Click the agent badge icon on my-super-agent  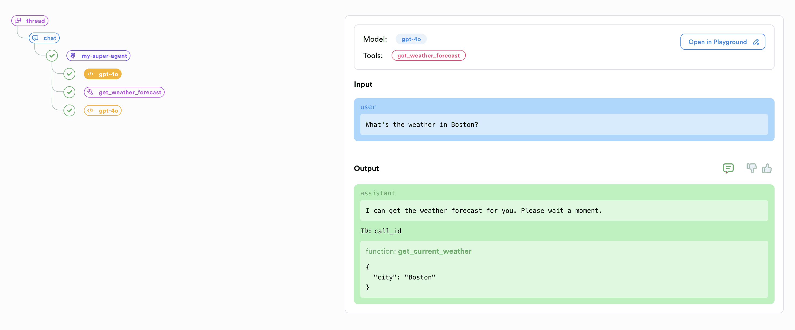click(73, 56)
